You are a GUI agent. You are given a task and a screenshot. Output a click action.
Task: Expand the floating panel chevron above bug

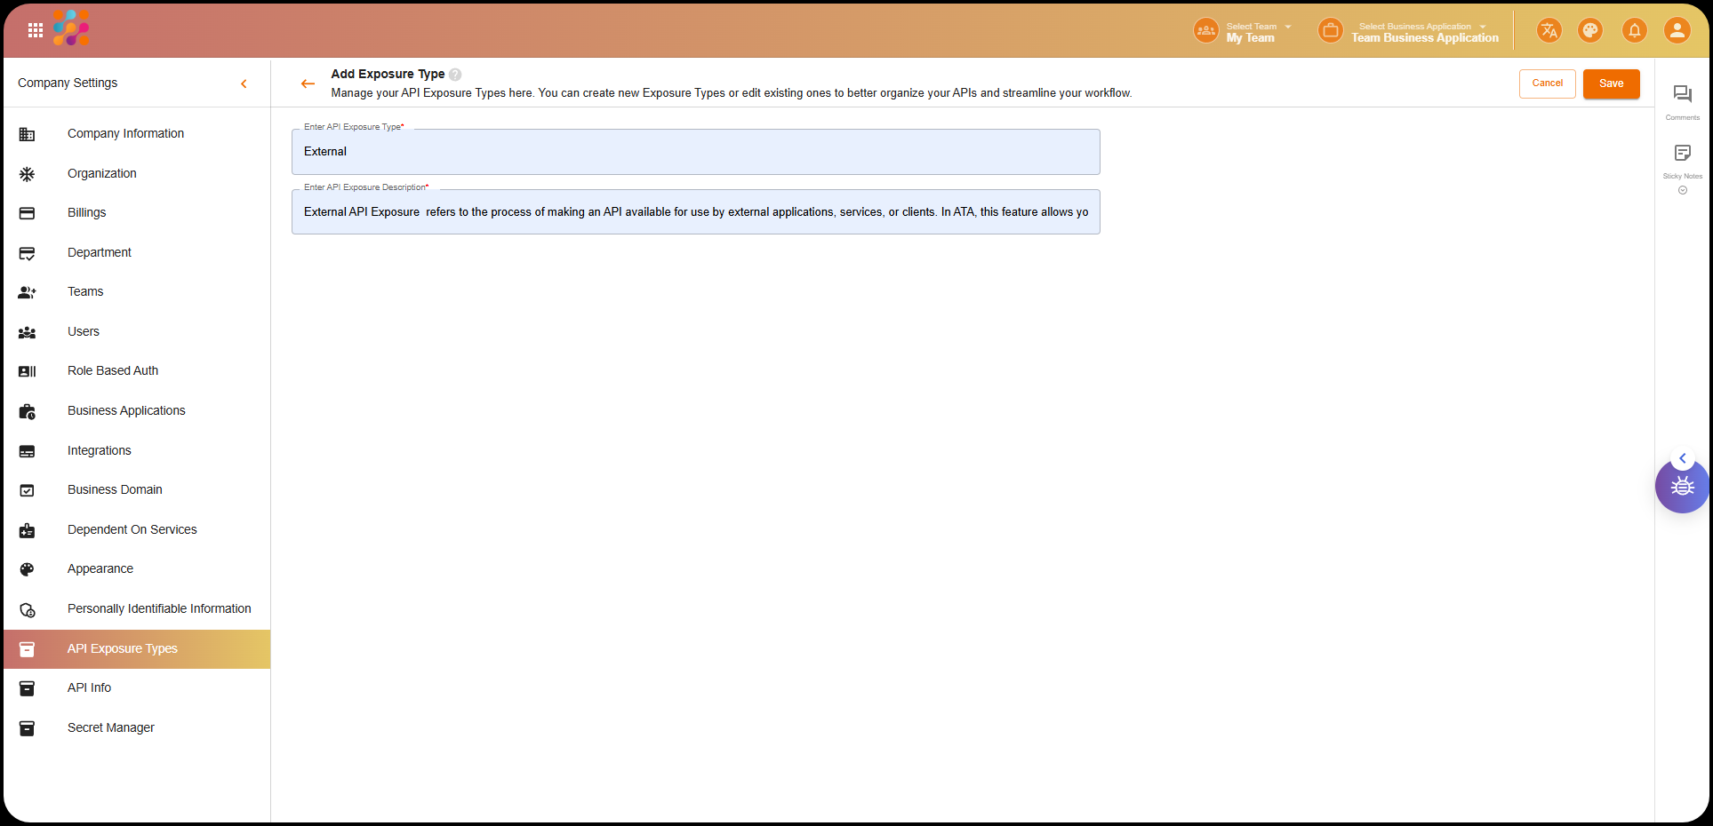1682,458
